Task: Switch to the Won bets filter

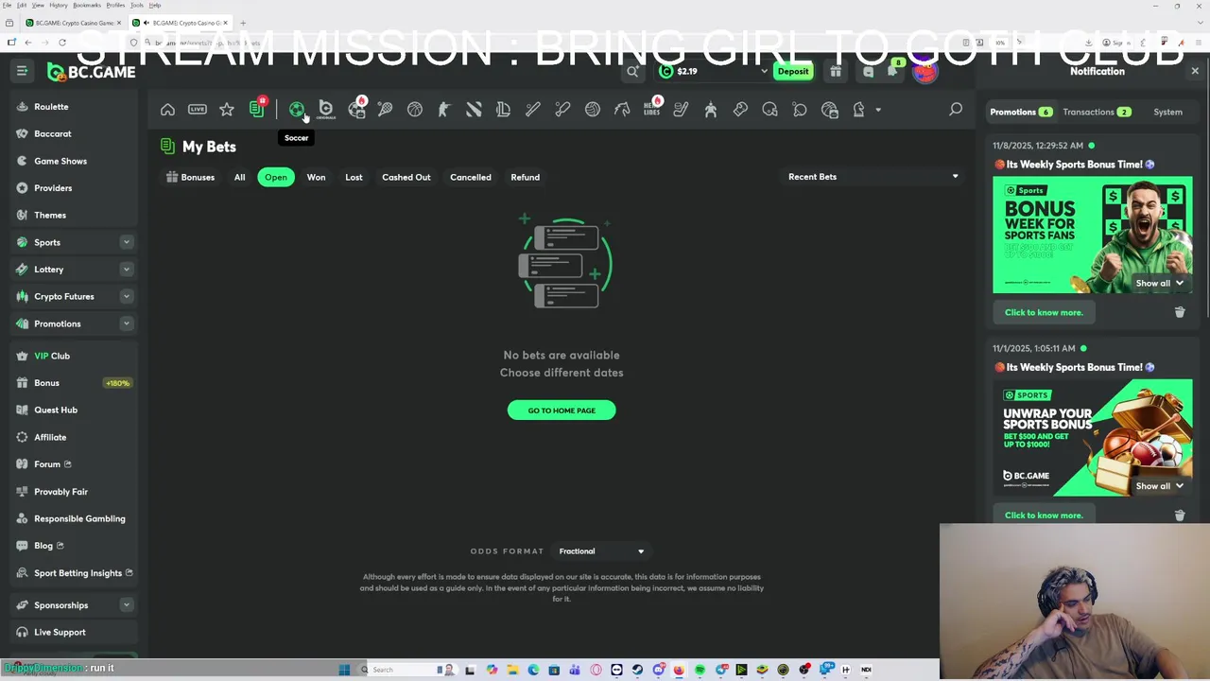Action: [316, 177]
